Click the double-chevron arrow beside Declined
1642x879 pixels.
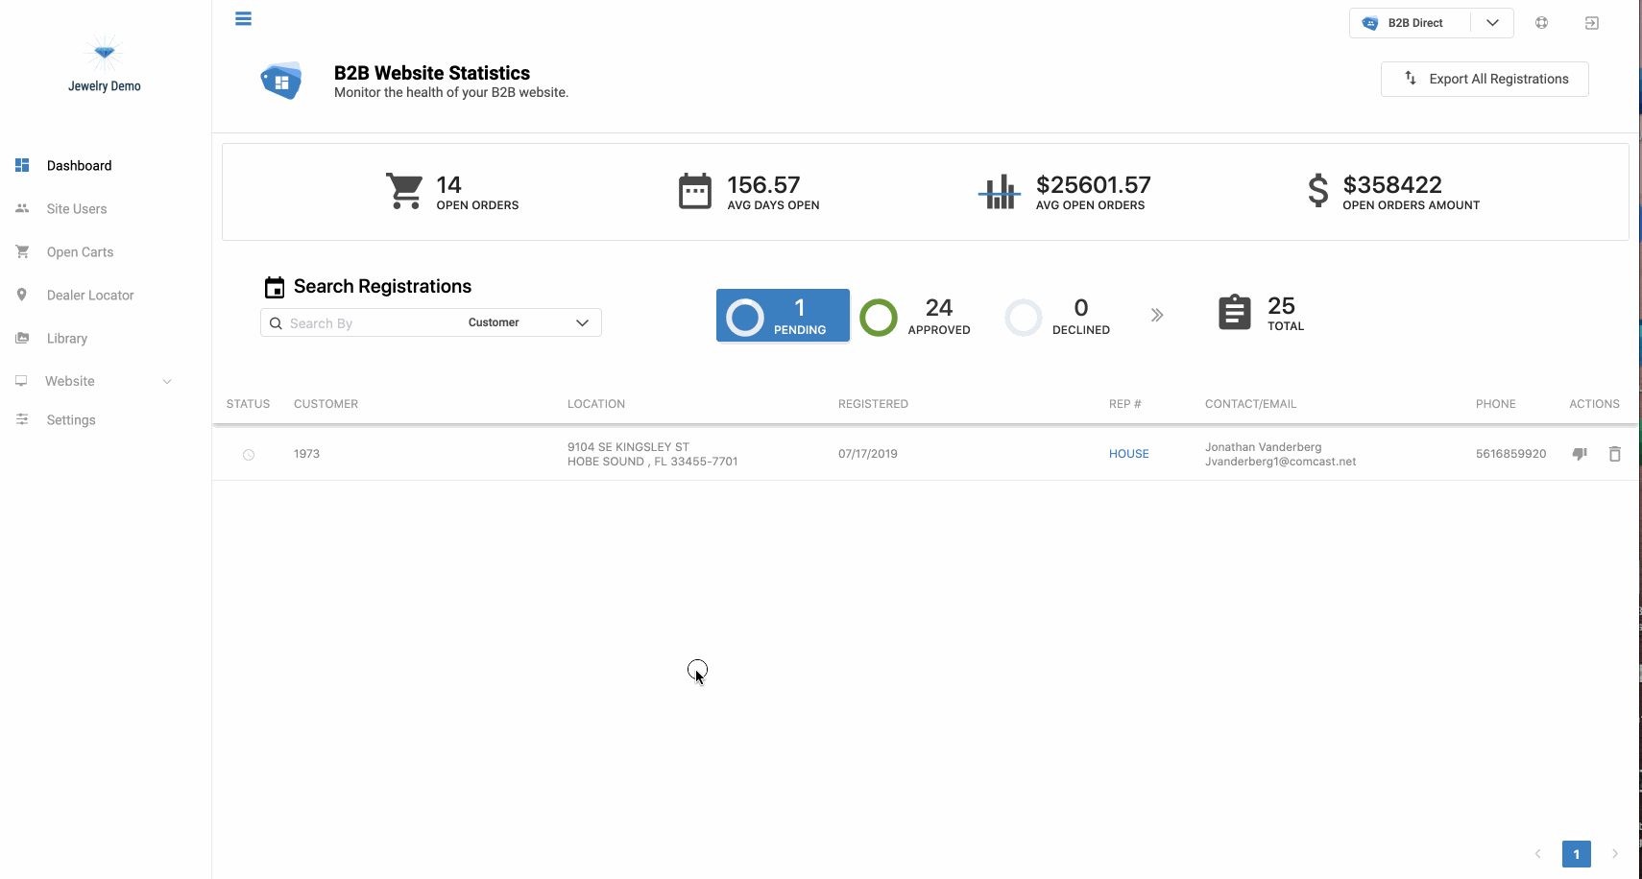click(x=1157, y=315)
